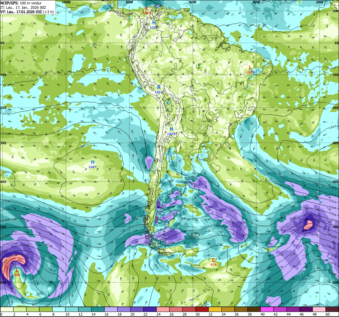Click the low pressure 'L 979' marker
The width and height of the screenshot is (339, 317).
[x=213, y=262]
